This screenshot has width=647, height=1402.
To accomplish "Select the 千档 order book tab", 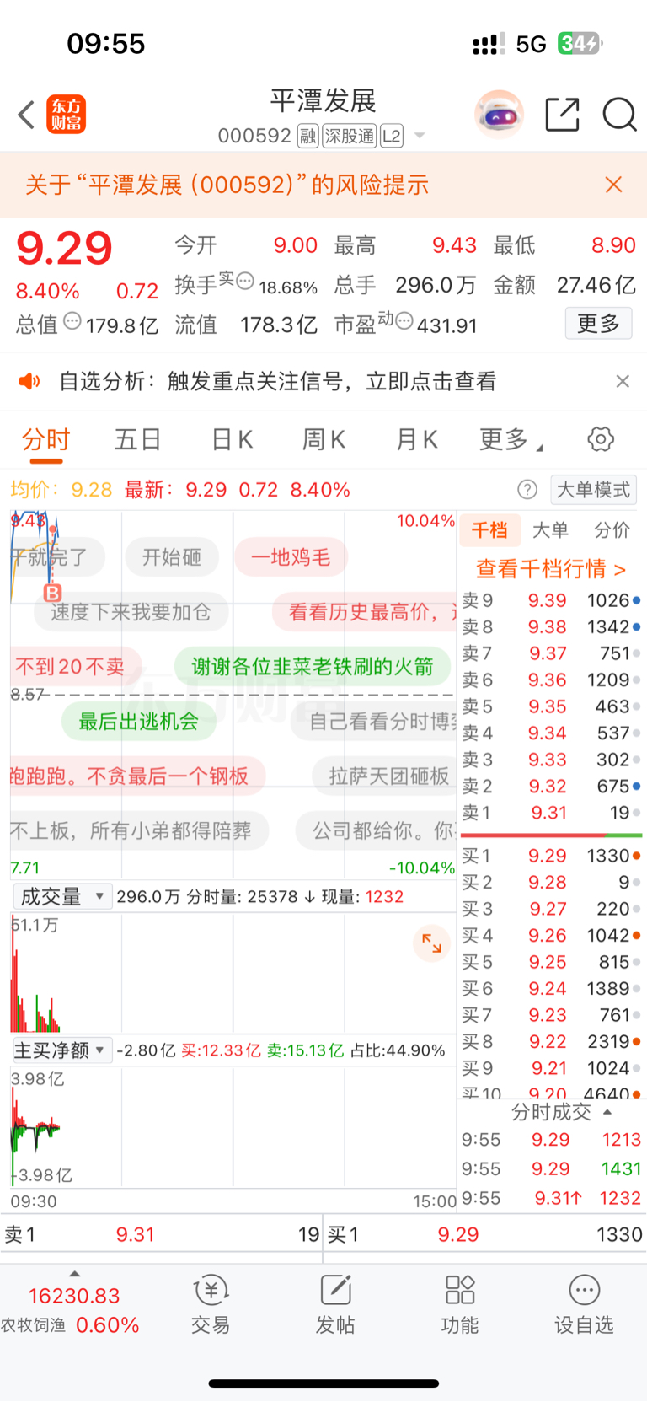I will click(489, 530).
